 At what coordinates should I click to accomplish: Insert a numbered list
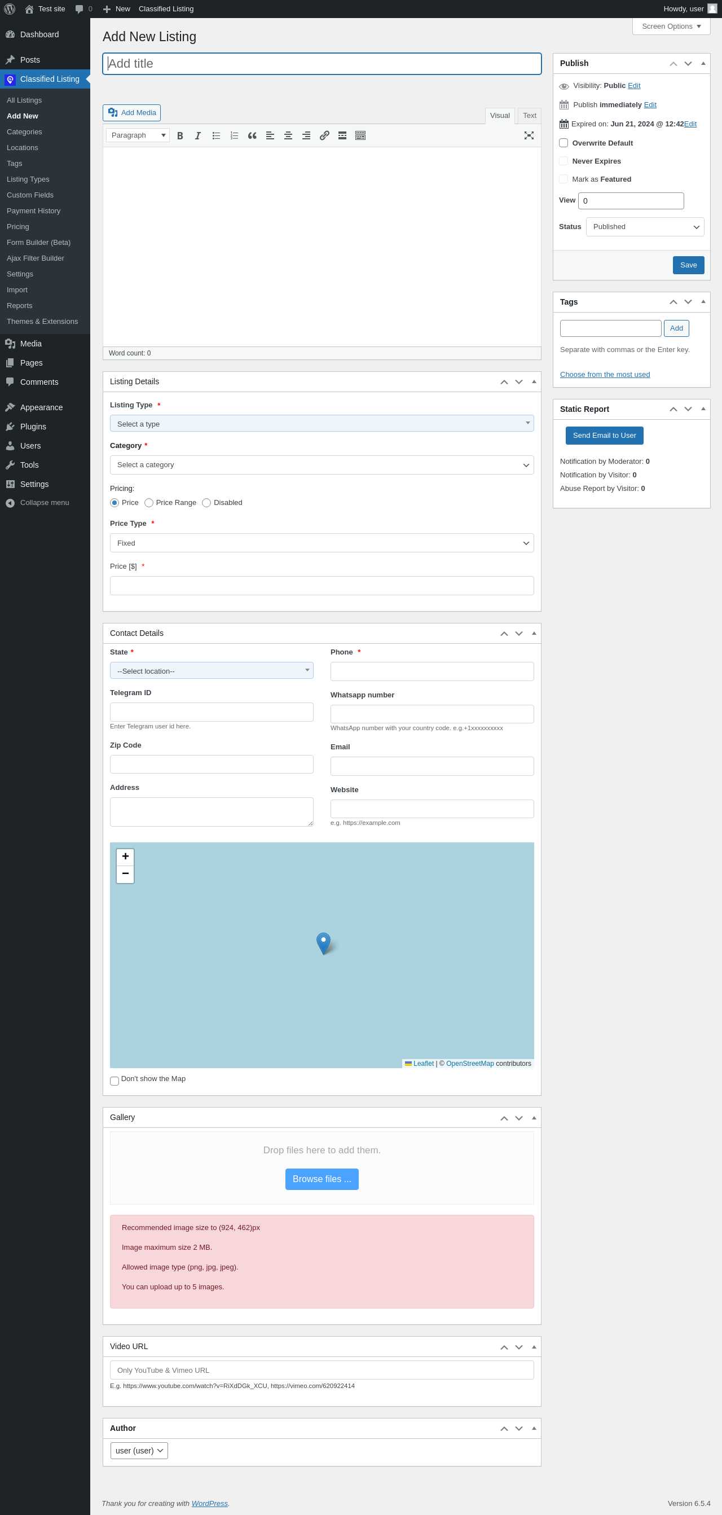coord(234,135)
